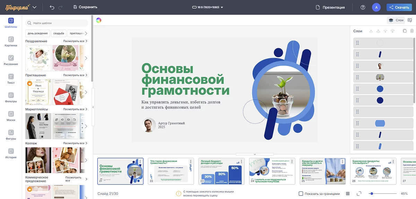Screen dimensions: 416x199
Task: Open the Маски masks panel
Action: [11, 116]
